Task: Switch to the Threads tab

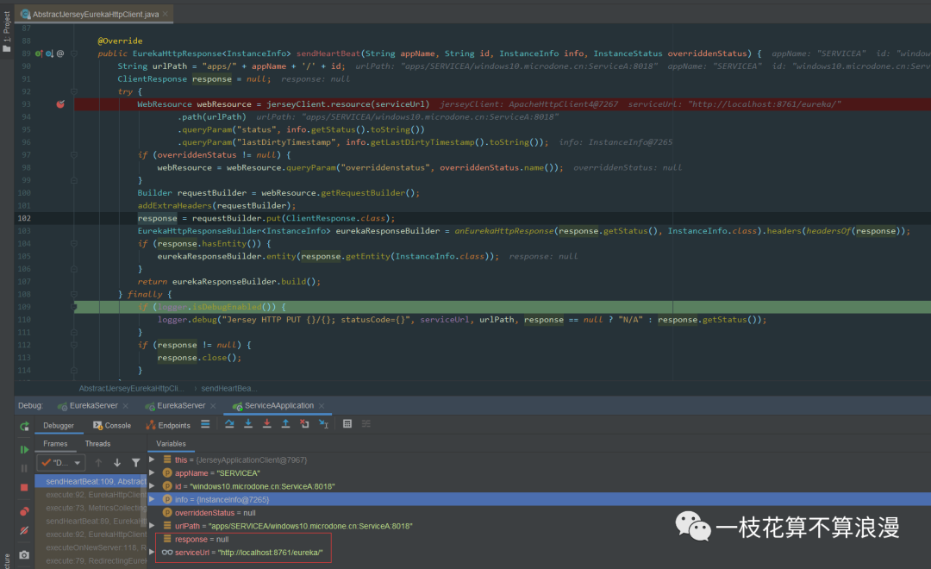Action: pos(97,444)
